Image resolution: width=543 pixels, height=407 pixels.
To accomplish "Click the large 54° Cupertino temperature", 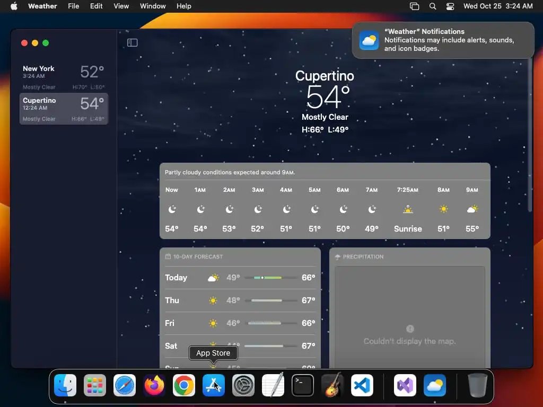I will point(328,96).
